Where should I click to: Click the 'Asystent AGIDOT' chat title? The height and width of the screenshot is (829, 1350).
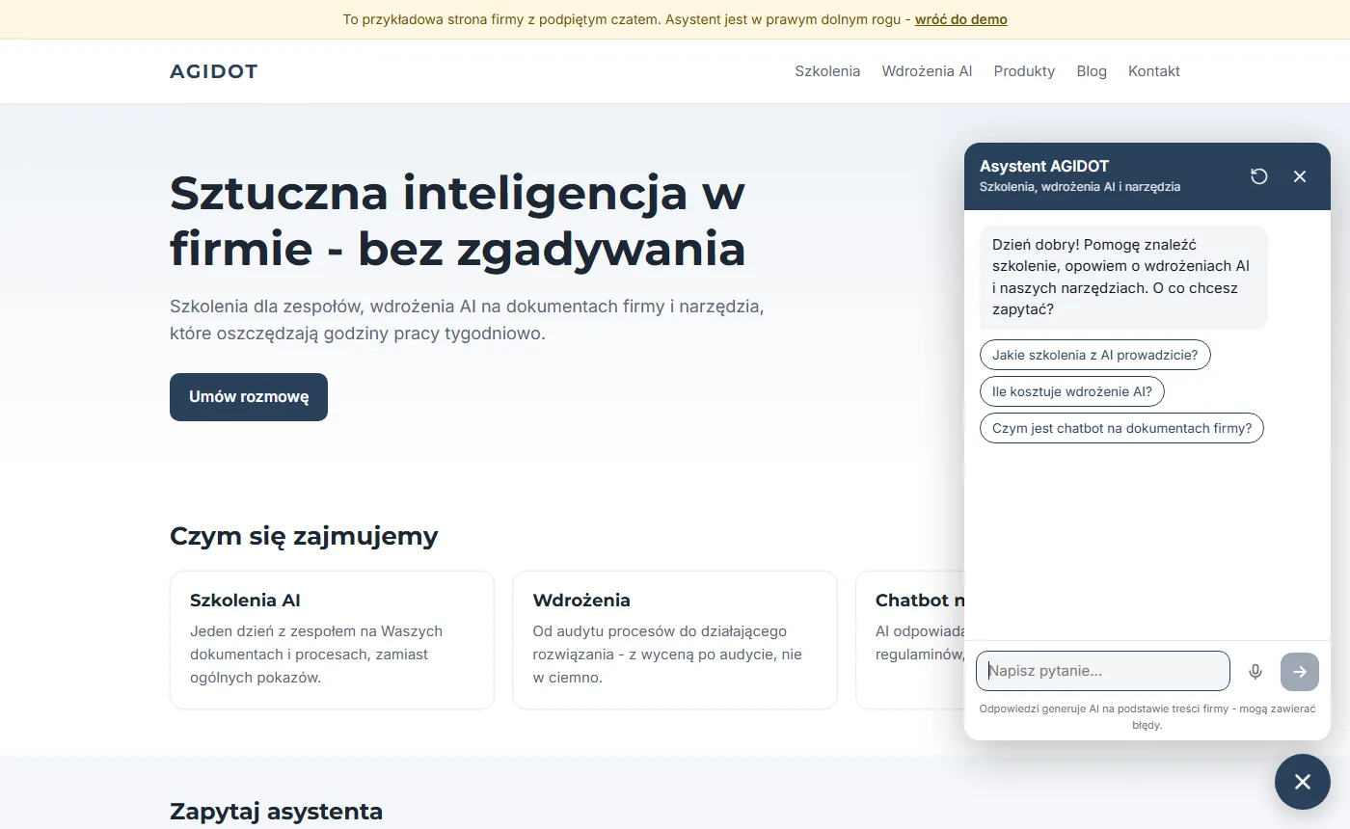coord(1044,166)
